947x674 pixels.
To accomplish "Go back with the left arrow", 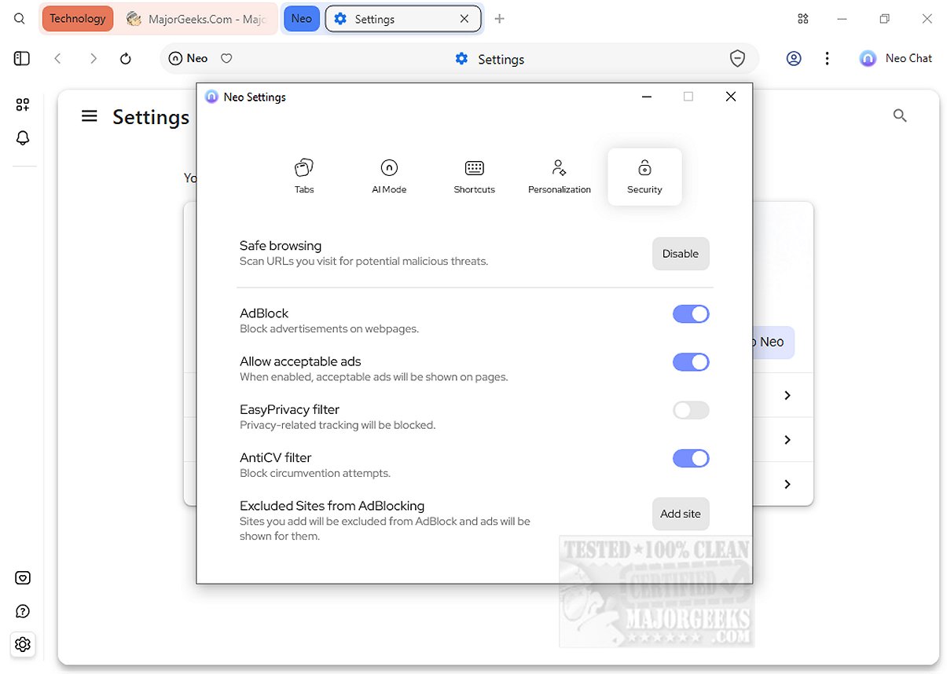I will [x=57, y=58].
